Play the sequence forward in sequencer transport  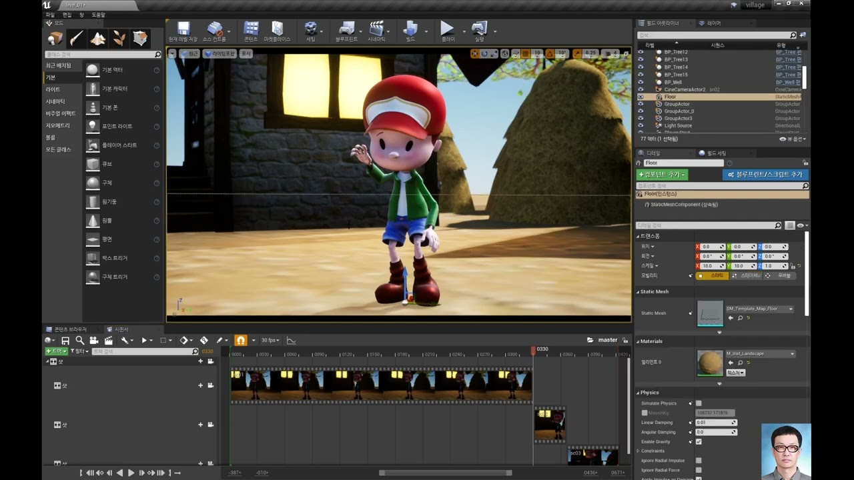coord(131,473)
